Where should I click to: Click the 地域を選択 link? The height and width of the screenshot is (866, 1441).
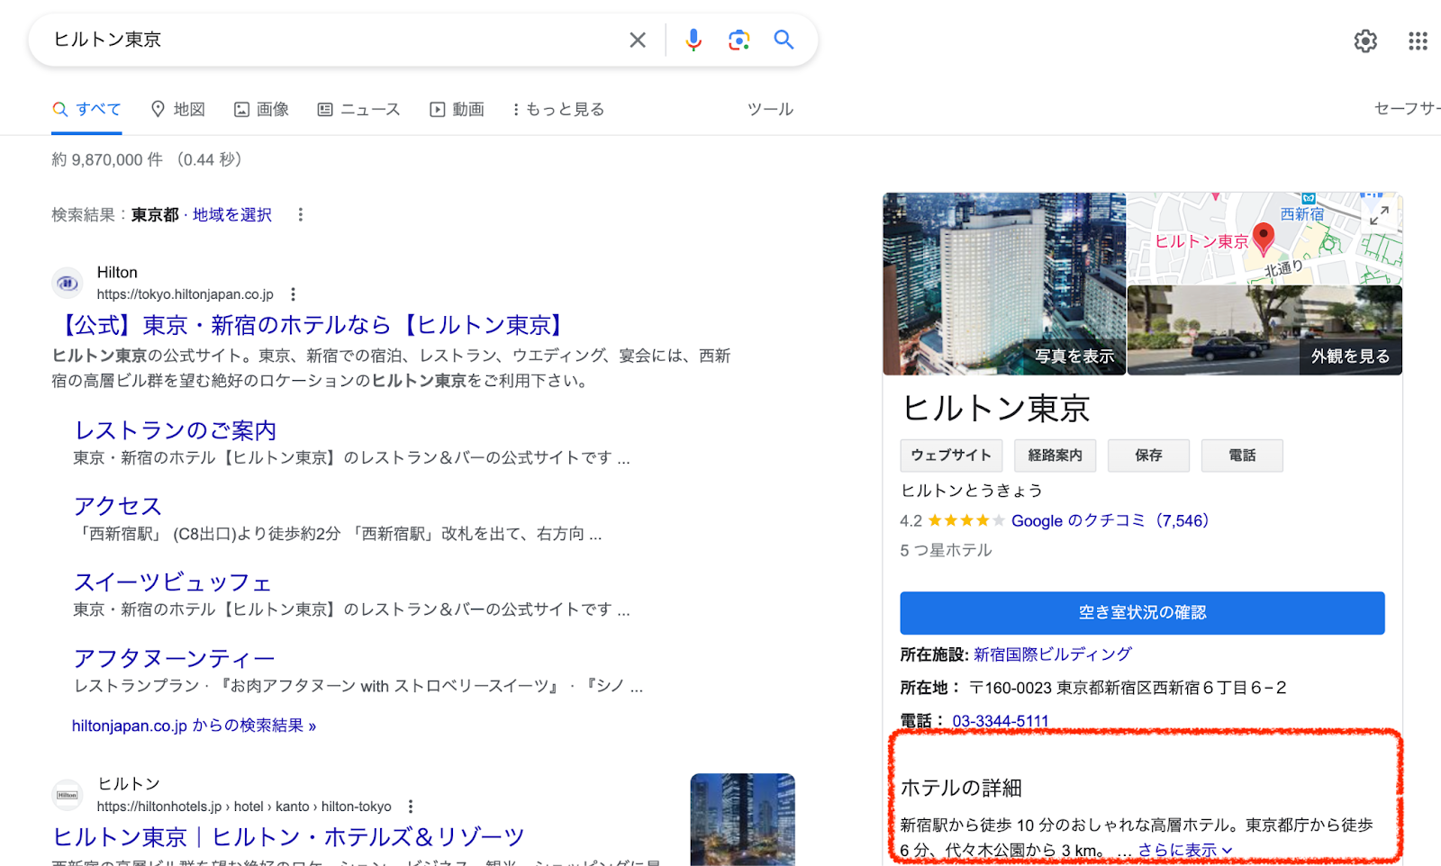(x=232, y=214)
